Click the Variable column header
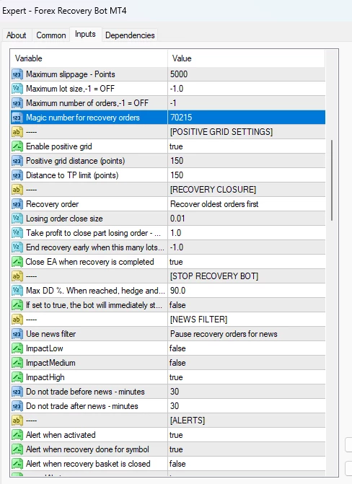 89,58
